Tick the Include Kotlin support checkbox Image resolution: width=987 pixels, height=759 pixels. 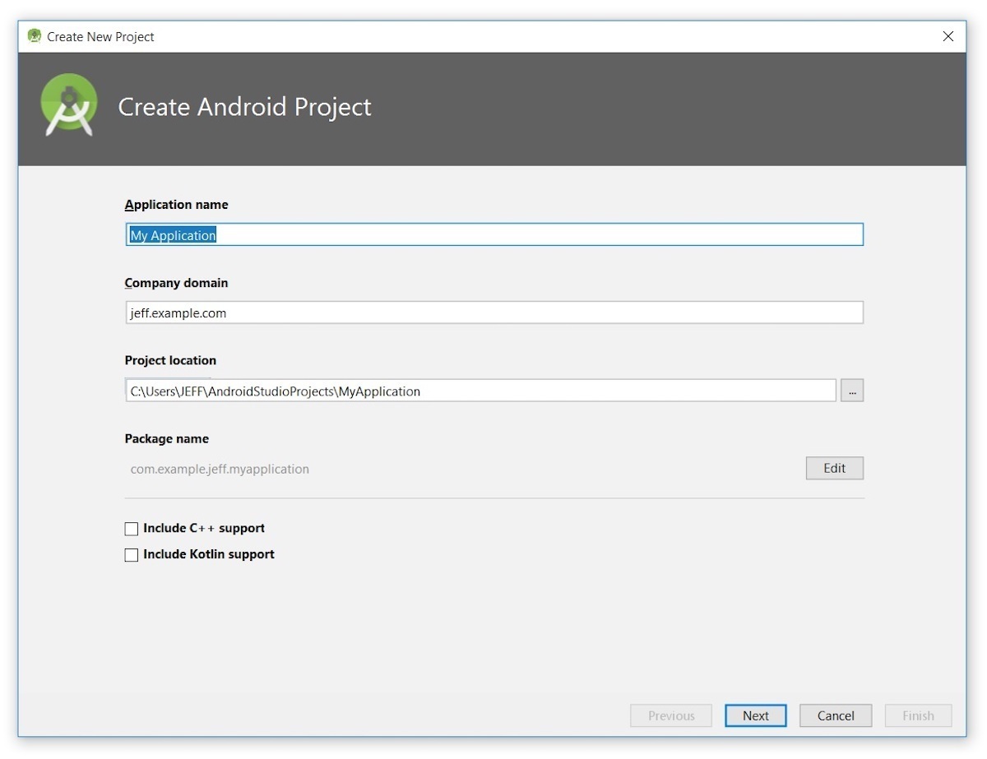(x=132, y=555)
